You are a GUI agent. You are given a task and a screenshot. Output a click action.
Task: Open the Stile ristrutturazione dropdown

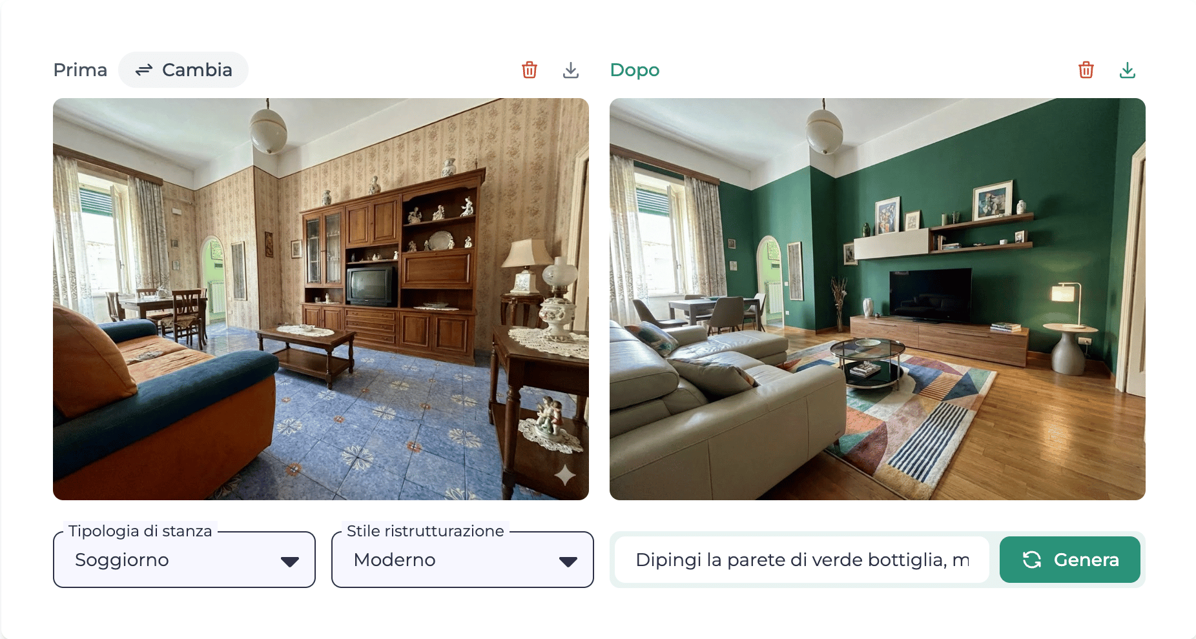[x=462, y=560]
